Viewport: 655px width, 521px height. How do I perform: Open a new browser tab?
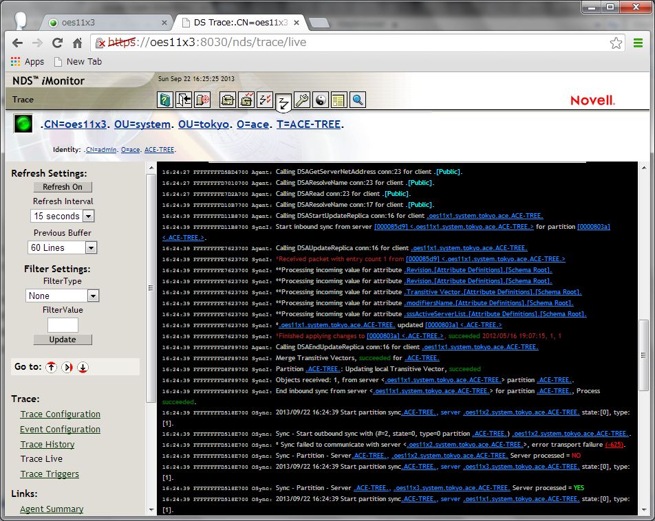319,23
